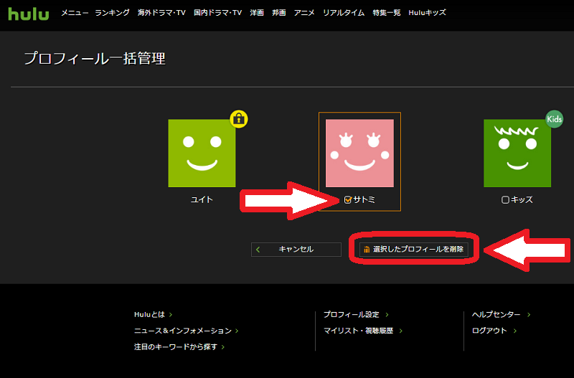Open the メニュー menu
Viewport: 574px width, 378px height.
click(75, 13)
